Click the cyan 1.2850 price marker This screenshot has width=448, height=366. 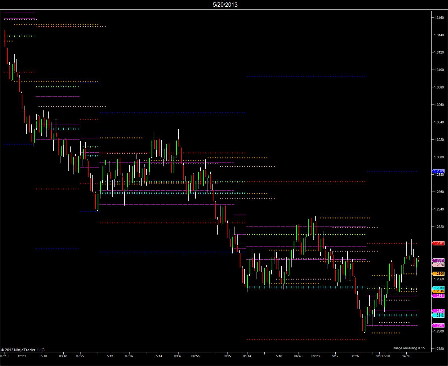coord(439,288)
